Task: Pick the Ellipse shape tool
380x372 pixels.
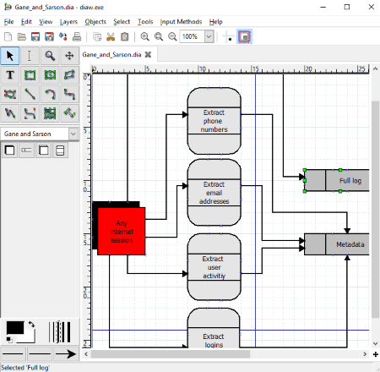Action: 50,75
